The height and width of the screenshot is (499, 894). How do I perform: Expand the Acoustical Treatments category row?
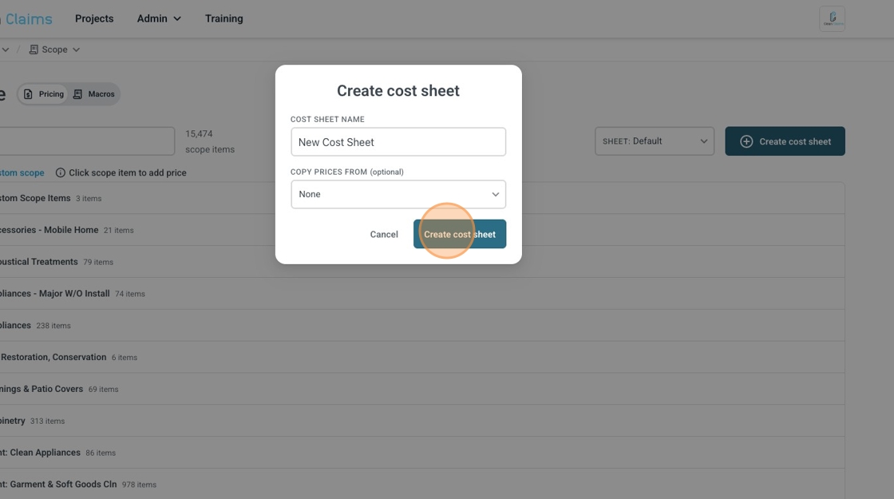[x=40, y=262]
